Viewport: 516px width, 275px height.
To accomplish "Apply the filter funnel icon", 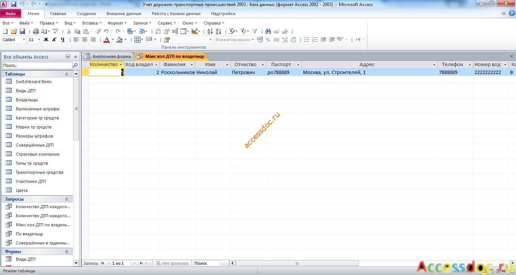I will (x=255, y=31).
